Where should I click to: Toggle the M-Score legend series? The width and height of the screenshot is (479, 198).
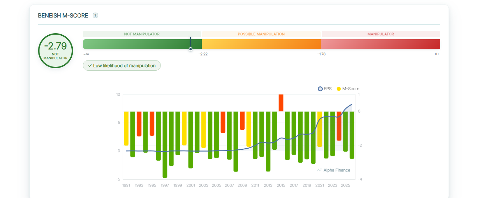(348, 89)
